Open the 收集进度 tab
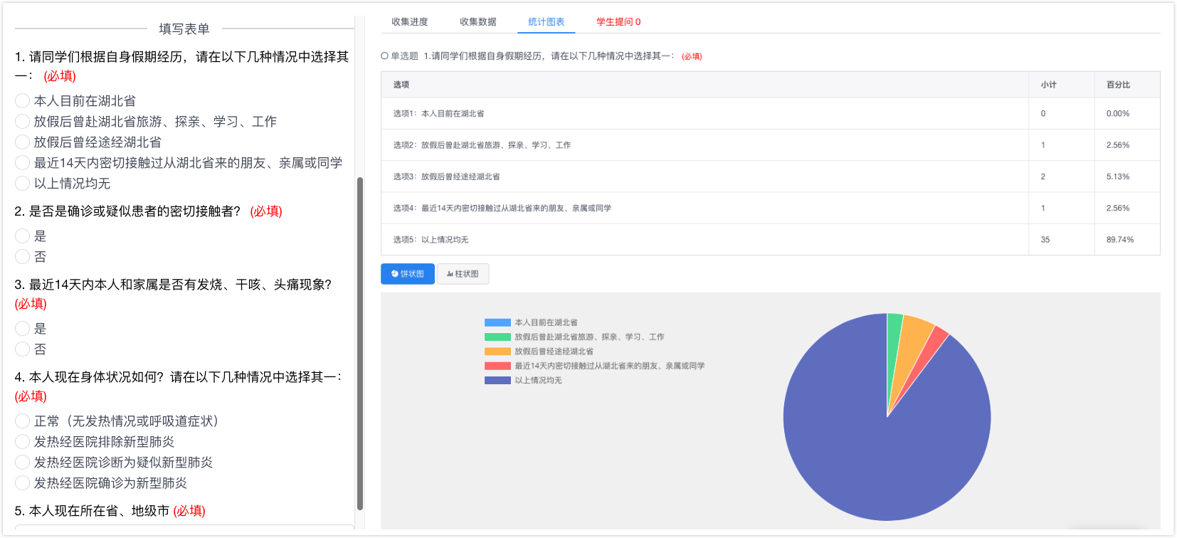 [410, 22]
